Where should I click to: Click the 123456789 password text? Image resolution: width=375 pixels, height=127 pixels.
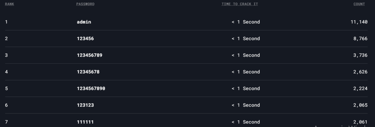coord(89,55)
